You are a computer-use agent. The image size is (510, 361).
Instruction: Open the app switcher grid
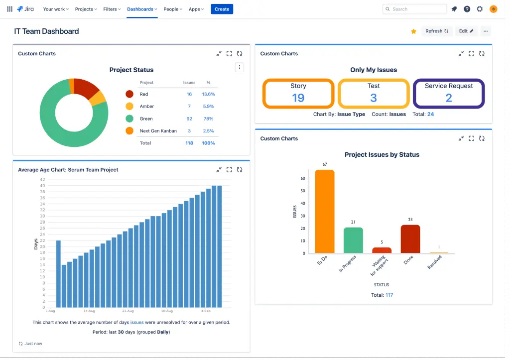(9, 9)
